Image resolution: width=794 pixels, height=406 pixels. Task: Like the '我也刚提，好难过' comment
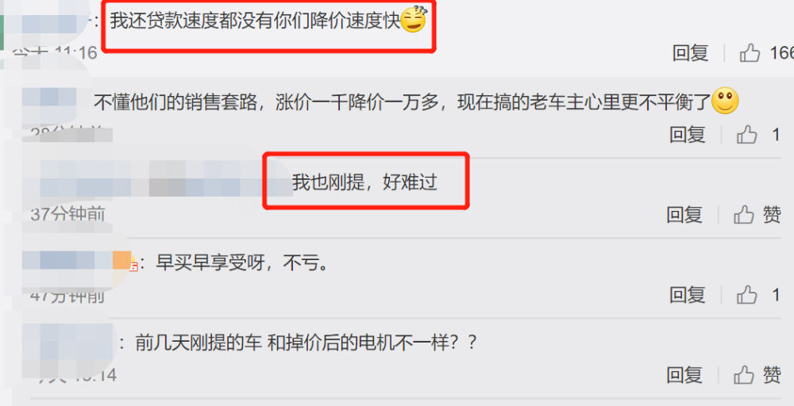(x=744, y=216)
